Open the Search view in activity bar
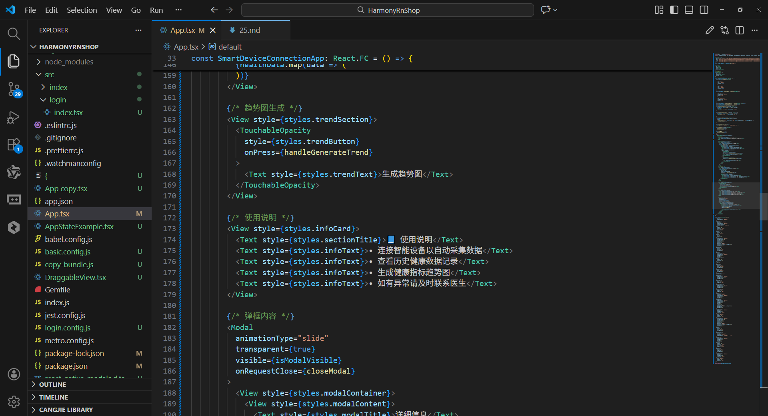Screen dimensions: 768x416 (14, 34)
